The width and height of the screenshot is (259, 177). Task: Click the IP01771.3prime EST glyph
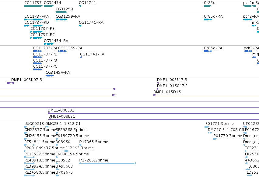(x=207, y=127)
